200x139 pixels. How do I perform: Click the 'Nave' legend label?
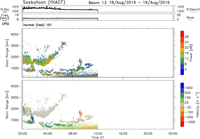click(190, 17)
